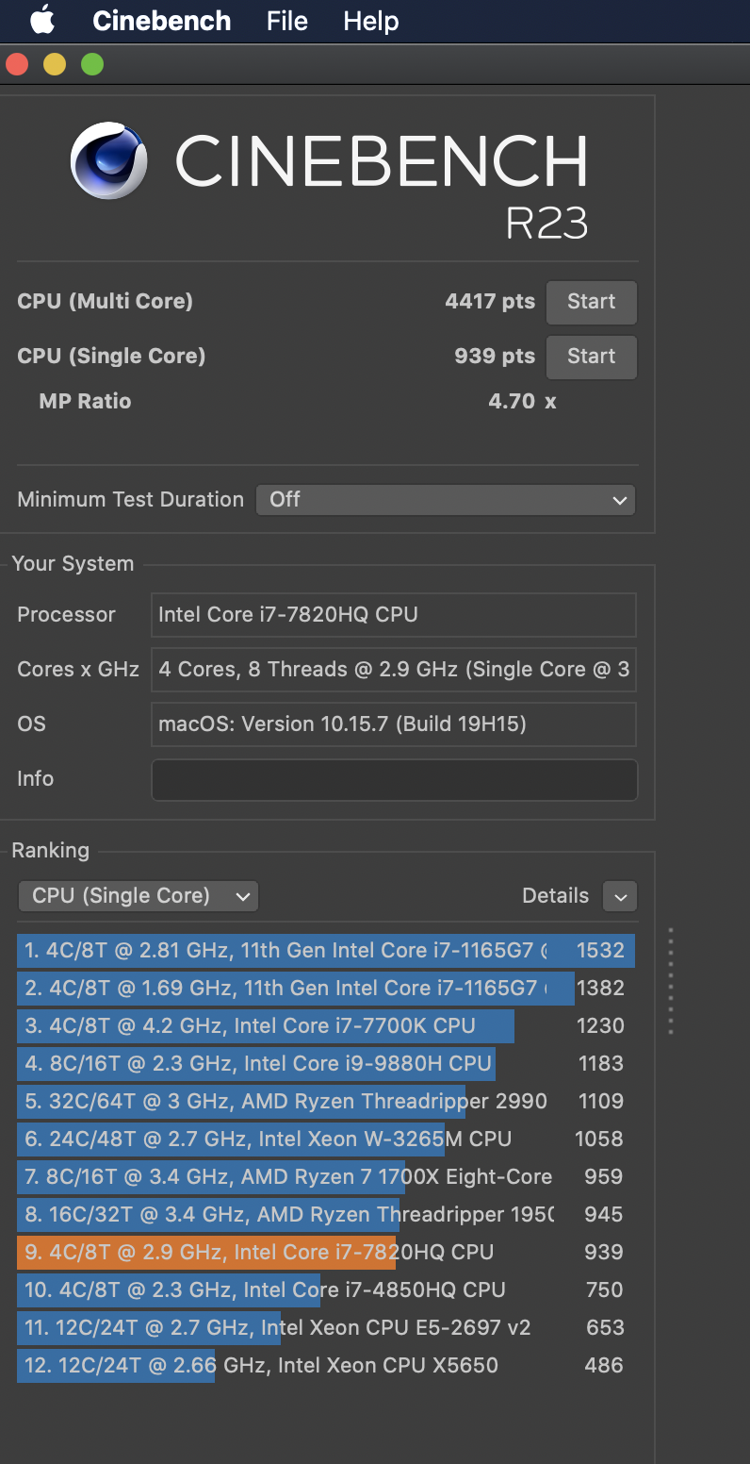The width and height of the screenshot is (750, 1464).
Task: Select ranking row 11 Xeon E5-2697 v2
Action: tap(326, 1327)
